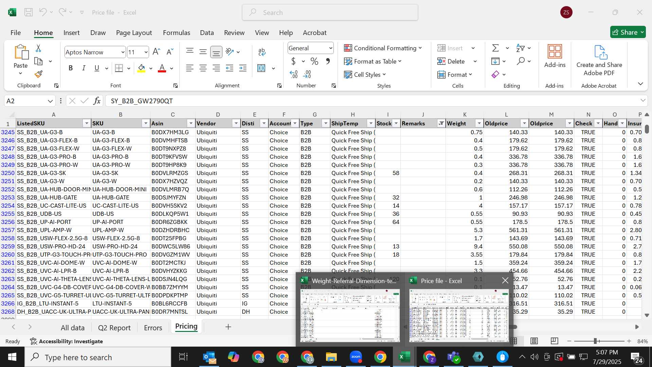Viewport: 652px width, 367px height.
Task: Click the Cut scissors icon
Action: pyautogui.click(x=38, y=49)
